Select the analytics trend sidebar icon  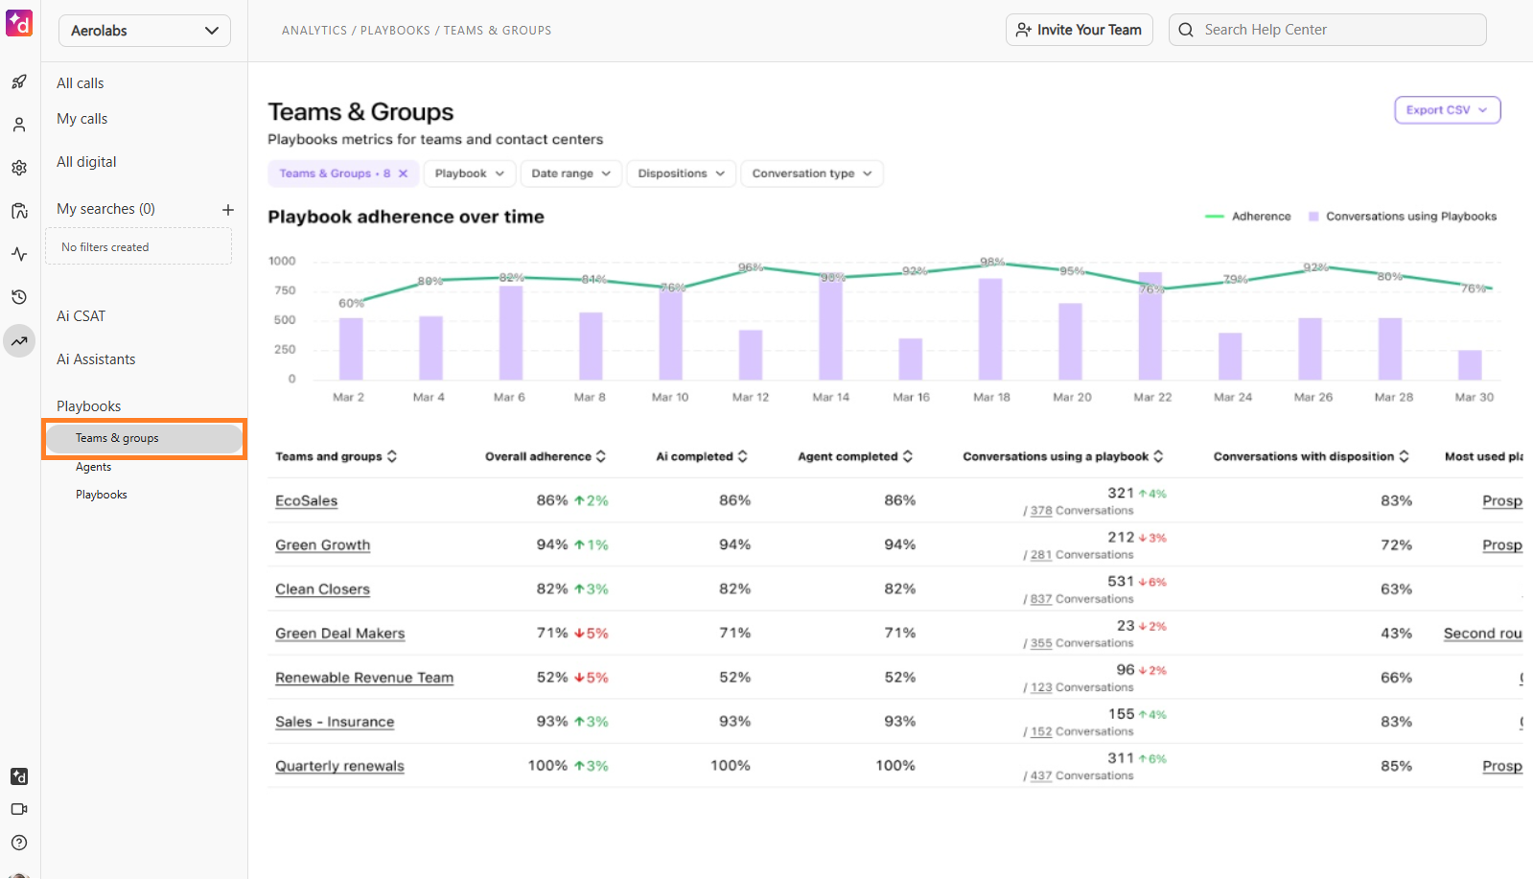(x=19, y=340)
